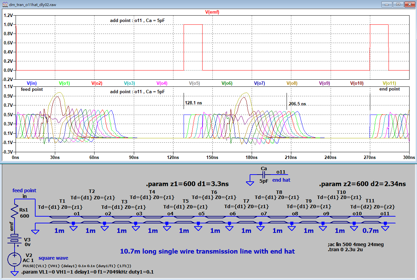
Task: Select the V(o8) trace label
Action: coord(292,83)
